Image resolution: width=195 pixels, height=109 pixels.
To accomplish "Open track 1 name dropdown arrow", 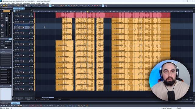I will point(33,14).
